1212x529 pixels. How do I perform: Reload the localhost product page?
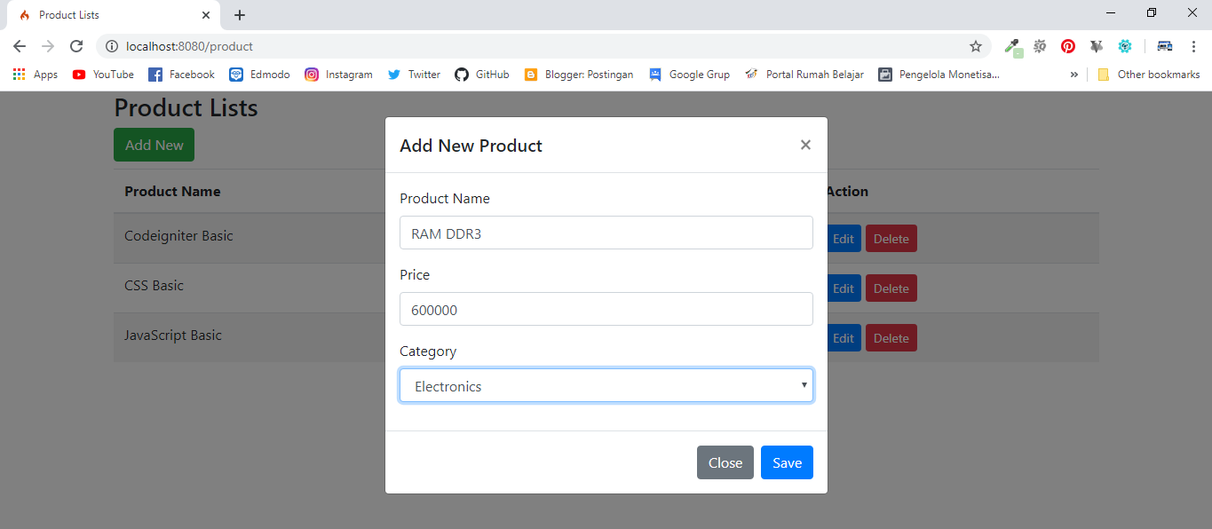click(76, 46)
